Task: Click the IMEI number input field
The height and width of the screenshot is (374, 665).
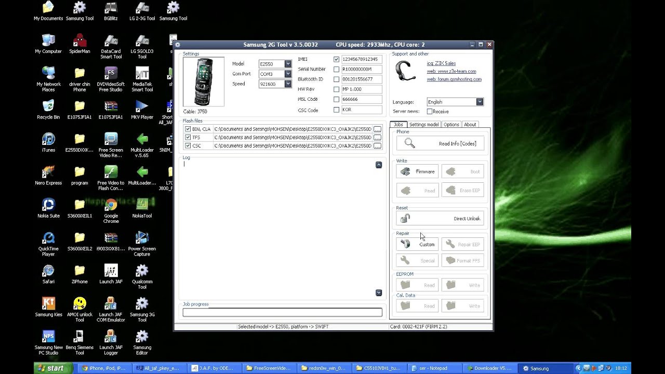Action: click(x=362, y=59)
